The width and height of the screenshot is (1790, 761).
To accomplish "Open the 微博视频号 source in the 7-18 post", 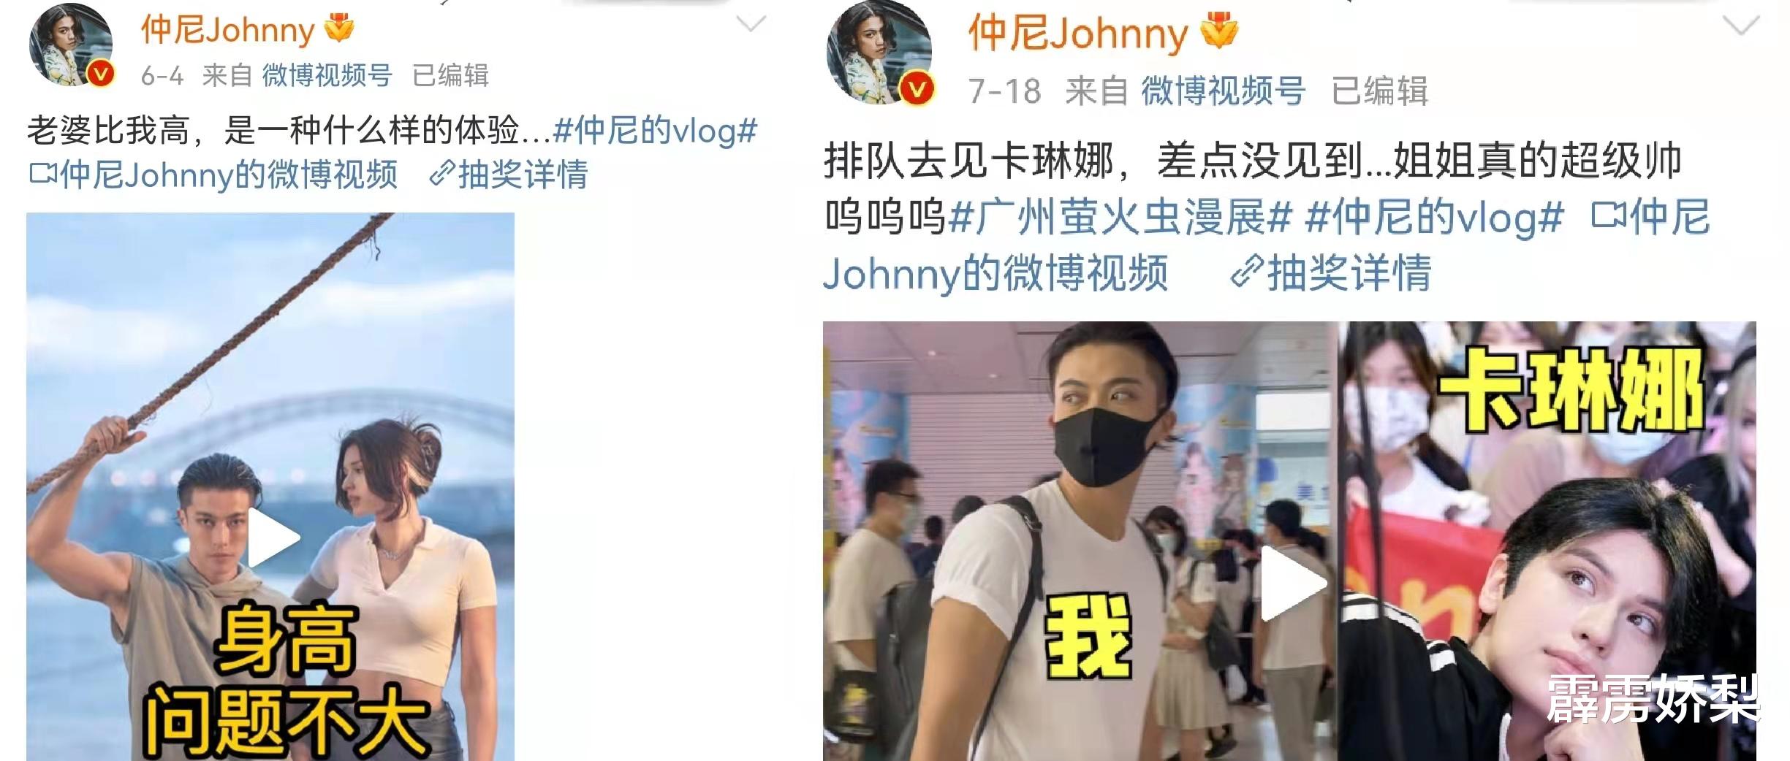I will [1224, 91].
